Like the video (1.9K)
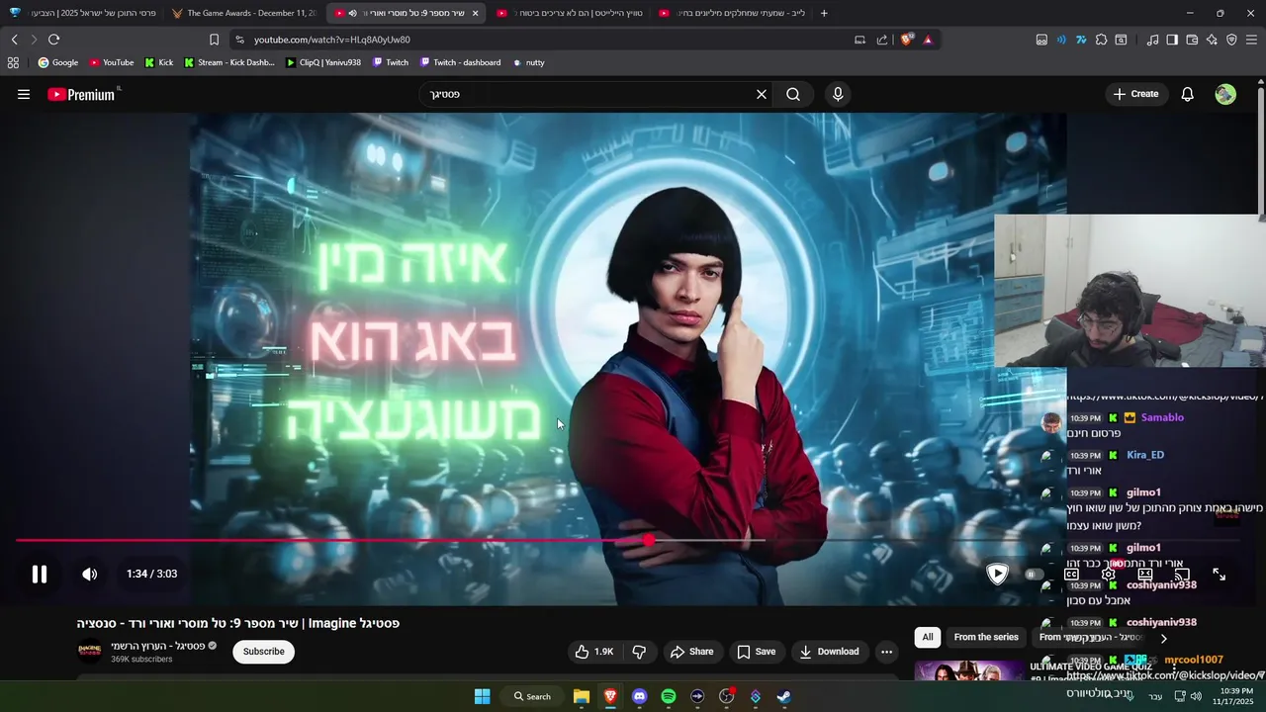Screen dimensions: 1266x712 [594, 652]
